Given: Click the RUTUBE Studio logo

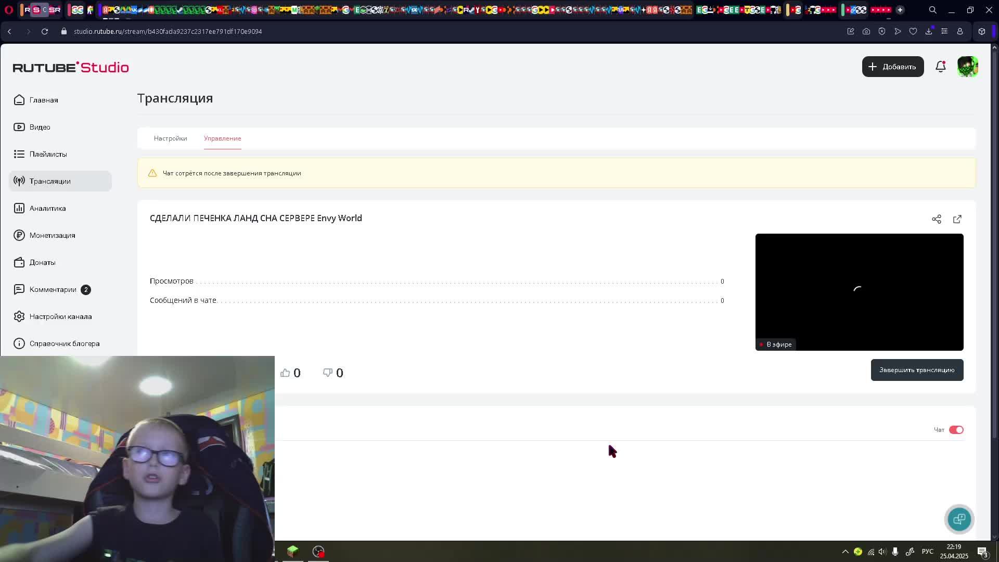Looking at the screenshot, I should 71,67.
